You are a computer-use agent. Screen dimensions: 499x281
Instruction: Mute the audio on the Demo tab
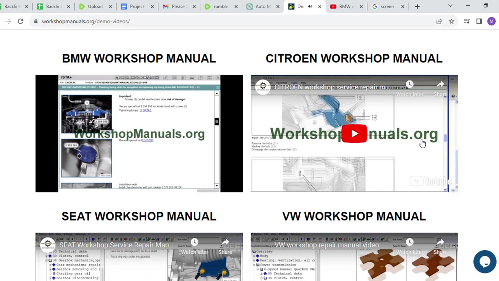click(x=310, y=6)
